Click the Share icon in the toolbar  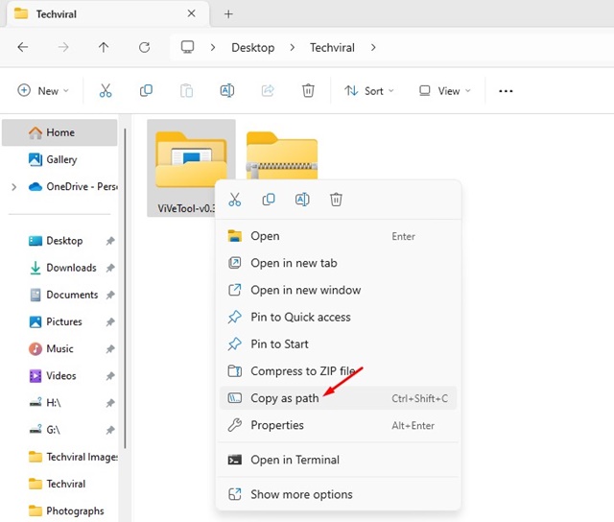pyautogui.click(x=268, y=91)
